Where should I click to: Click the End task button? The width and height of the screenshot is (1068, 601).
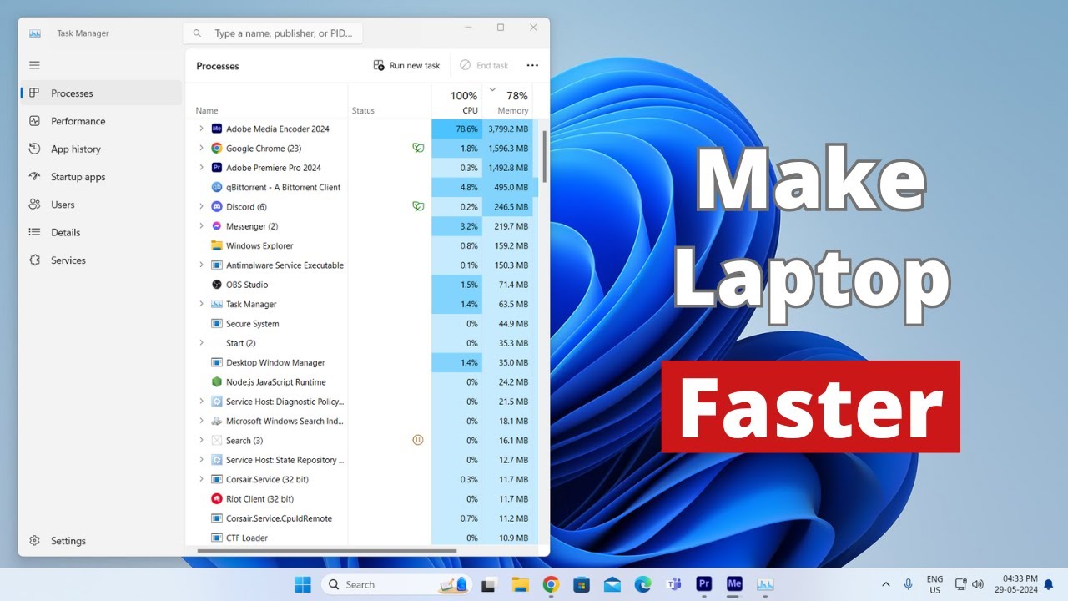point(484,65)
